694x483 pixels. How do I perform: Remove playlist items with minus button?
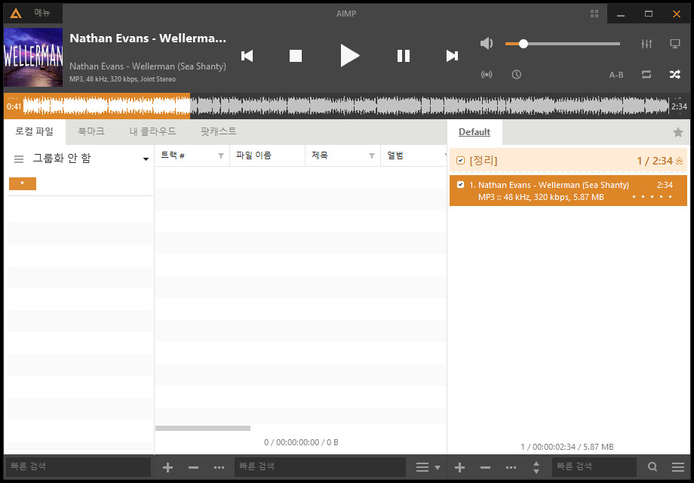pyautogui.click(x=486, y=467)
